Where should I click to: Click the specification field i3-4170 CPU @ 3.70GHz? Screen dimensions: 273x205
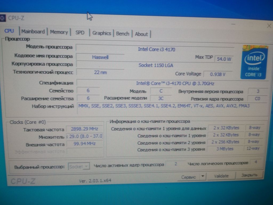(x=172, y=83)
